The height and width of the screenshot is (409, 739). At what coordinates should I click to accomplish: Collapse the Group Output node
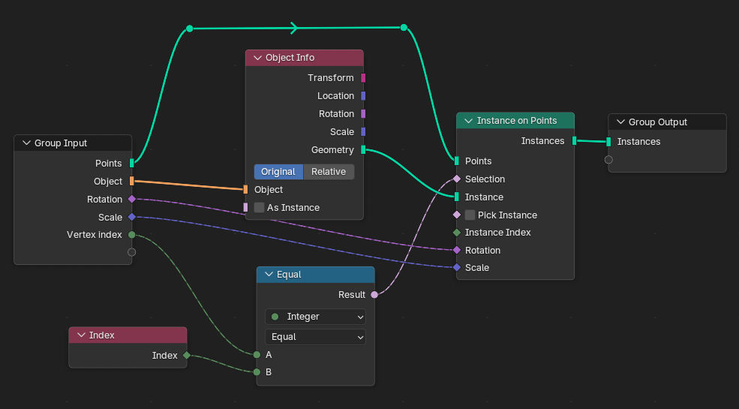(x=620, y=122)
